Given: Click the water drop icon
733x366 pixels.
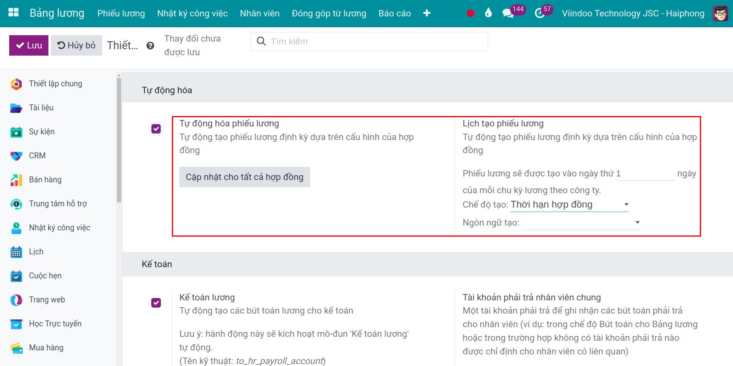Looking at the screenshot, I should (488, 13).
